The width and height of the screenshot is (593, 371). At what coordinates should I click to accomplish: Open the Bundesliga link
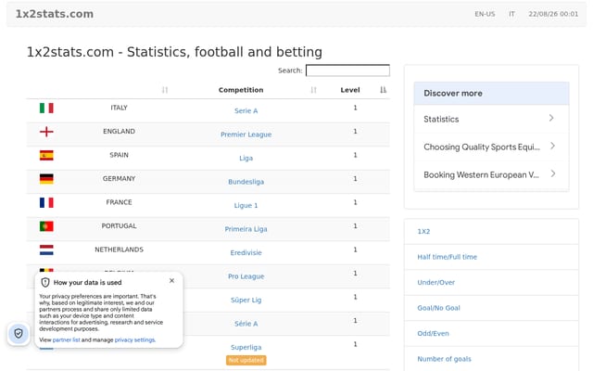tap(246, 182)
